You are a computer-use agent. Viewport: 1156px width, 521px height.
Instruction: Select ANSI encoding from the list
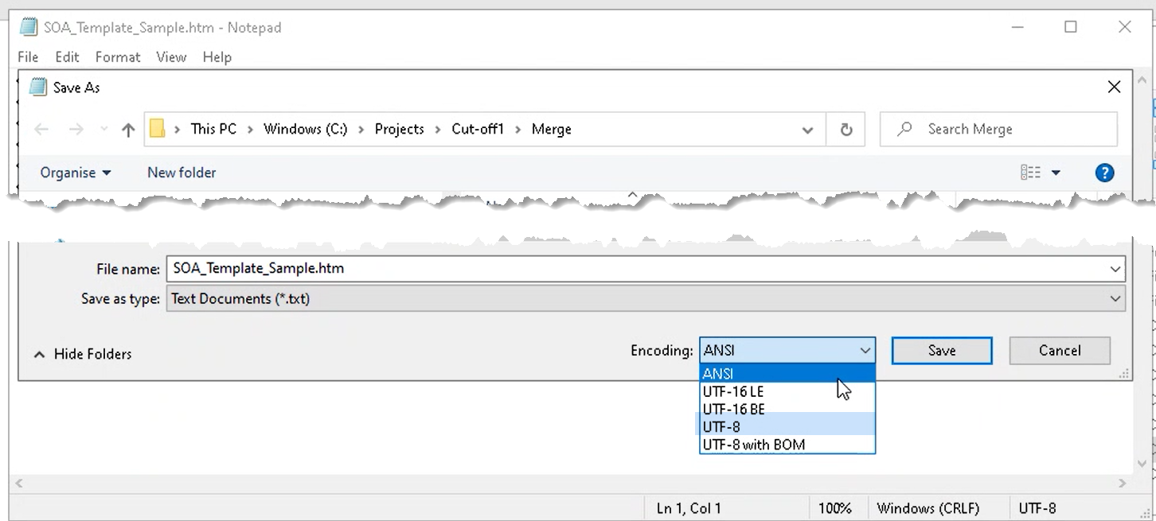pos(787,374)
